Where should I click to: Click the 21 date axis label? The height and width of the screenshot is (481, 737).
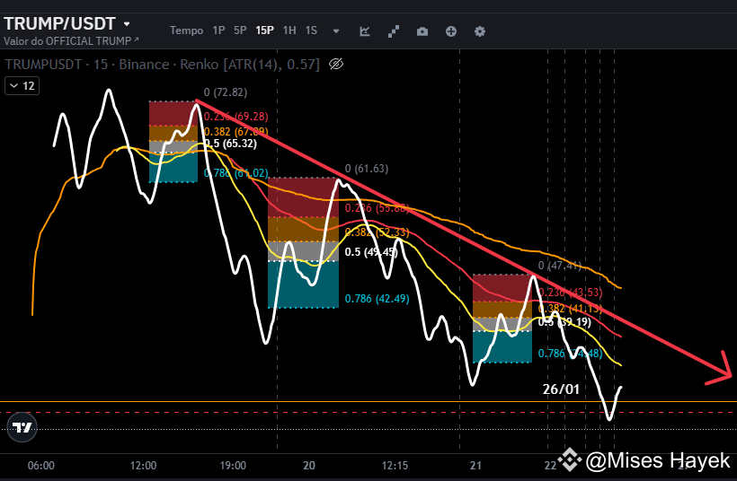pos(475,466)
